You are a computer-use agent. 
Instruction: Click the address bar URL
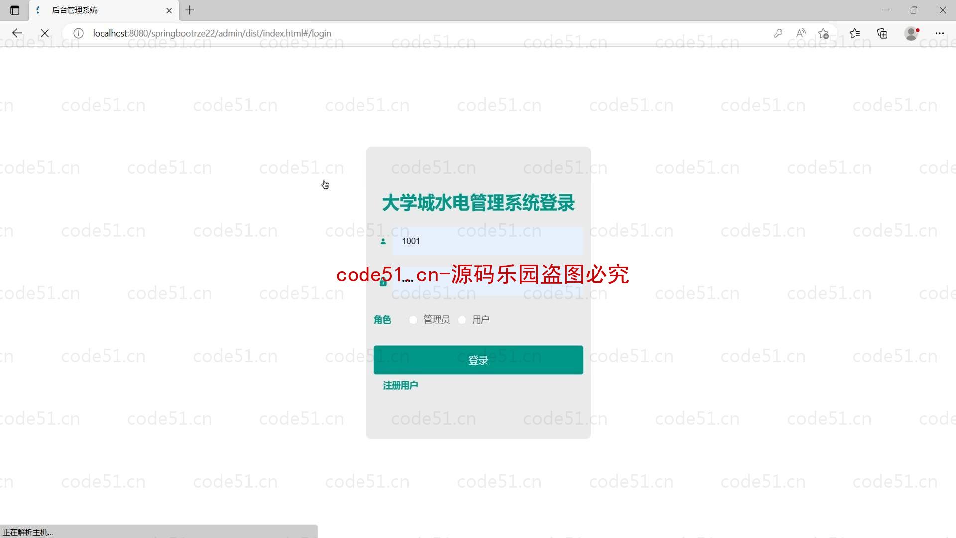[x=212, y=33]
